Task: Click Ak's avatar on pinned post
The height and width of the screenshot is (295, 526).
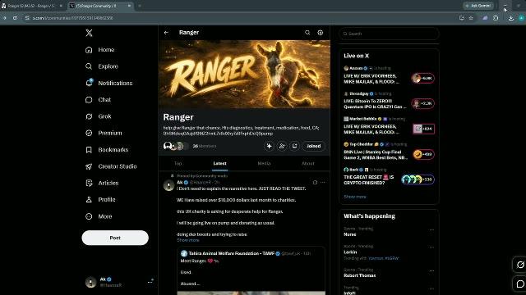Action: coord(168,185)
